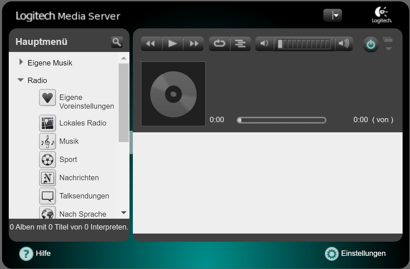The width and height of the screenshot is (410, 269).
Task: Click the menu scrollbar up arrow
Action: [x=124, y=58]
